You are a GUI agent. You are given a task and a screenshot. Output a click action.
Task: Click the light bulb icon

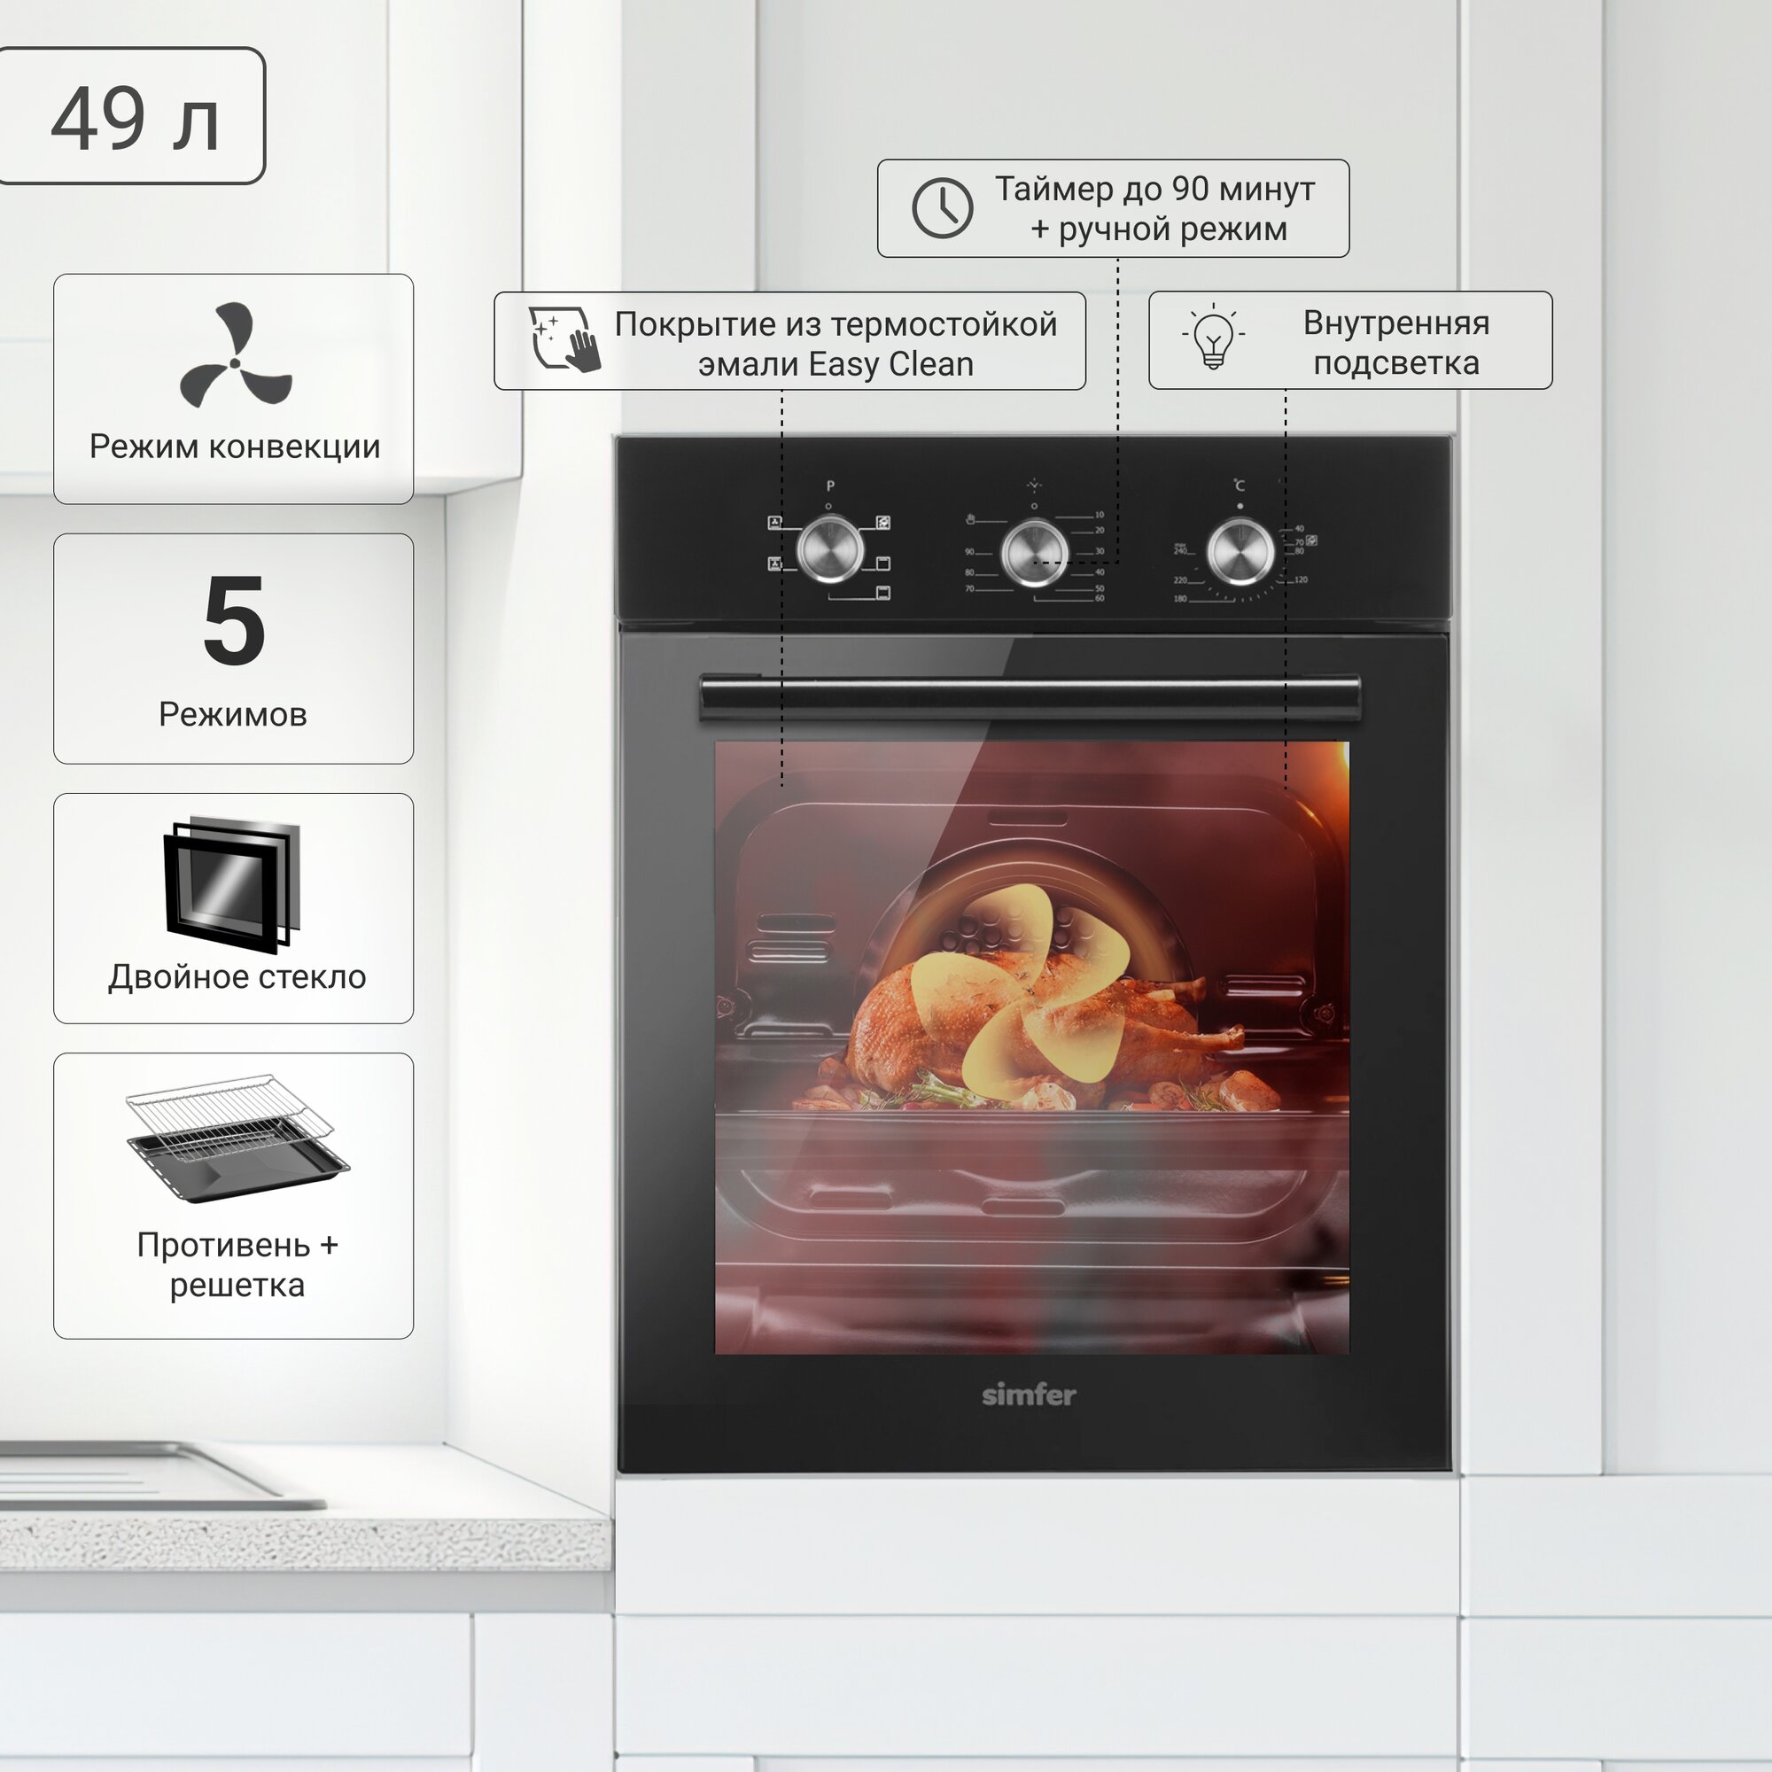click(1213, 338)
